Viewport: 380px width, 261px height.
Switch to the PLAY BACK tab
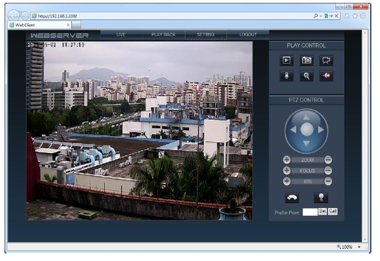point(163,35)
